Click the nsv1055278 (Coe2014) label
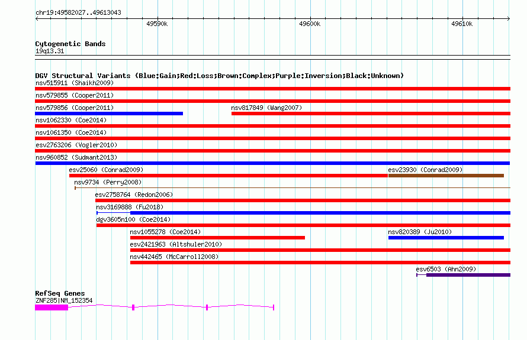This screenshot has width=527, height=340. [x=165, y=232]
